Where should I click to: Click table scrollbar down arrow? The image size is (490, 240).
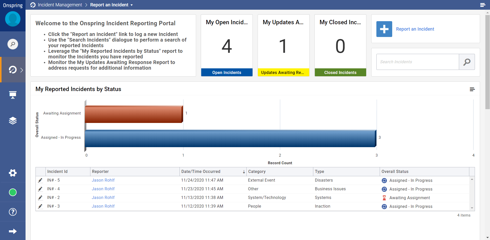click(x=472, y=208)
